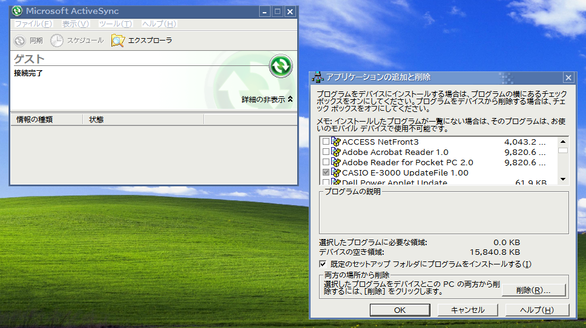Collapse details via 詳細の非表示 chevron
The height and width of the screenshot is (328, 586).
tap(290, 99)
